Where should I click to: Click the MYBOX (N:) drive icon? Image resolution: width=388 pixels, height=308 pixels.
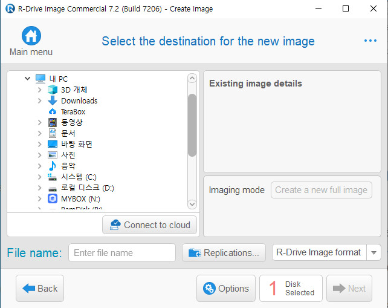53,198
